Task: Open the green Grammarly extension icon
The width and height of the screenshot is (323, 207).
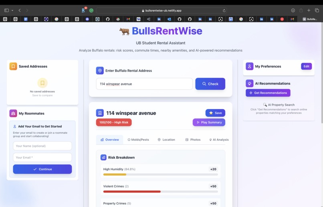Action: pyautogui.click(x=91, y=10)
